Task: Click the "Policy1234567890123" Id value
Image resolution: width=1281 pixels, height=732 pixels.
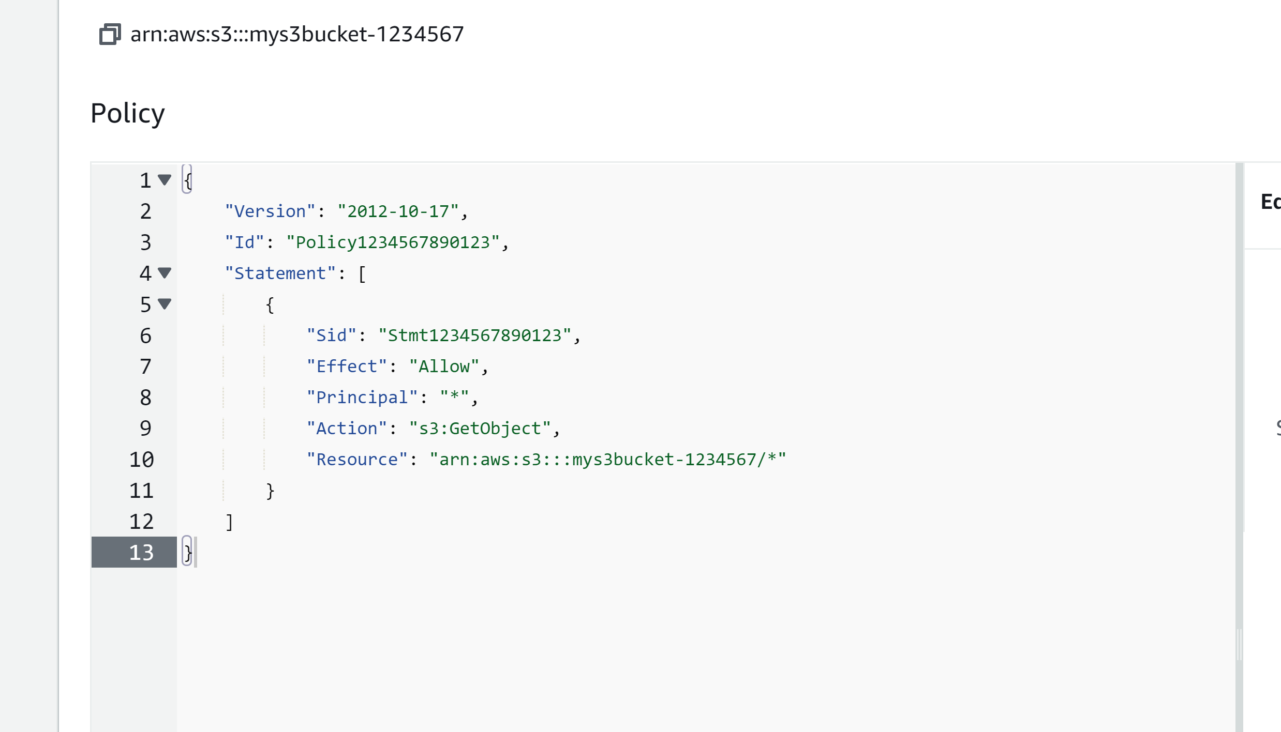Action: [393, 242]
